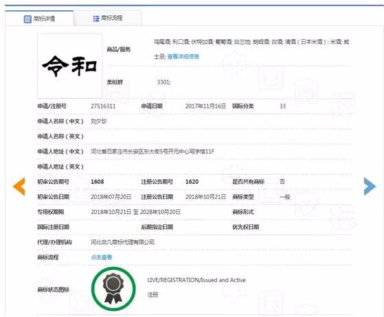Viewport: 384px width, 317px height.
Task: Click the 申请人名称（英文） label
Action: (x=60, y=137)
